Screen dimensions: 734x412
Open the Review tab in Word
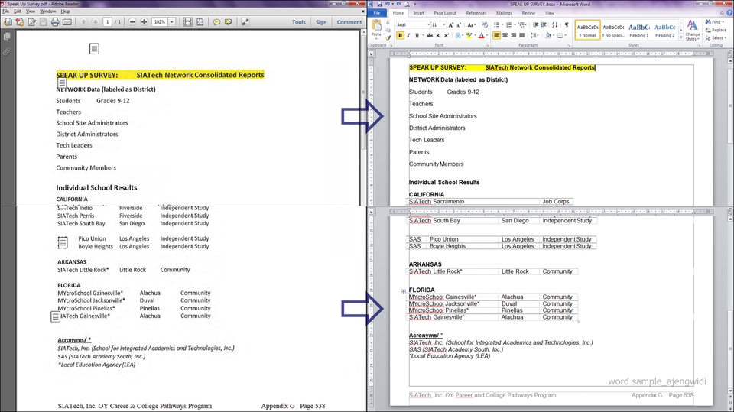pos(528,13)
